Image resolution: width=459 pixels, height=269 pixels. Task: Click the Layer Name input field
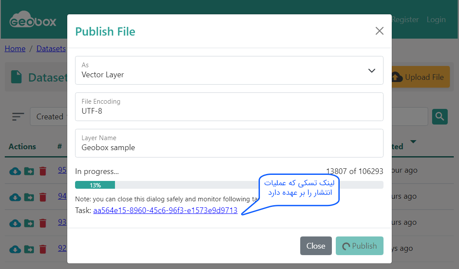229,143
